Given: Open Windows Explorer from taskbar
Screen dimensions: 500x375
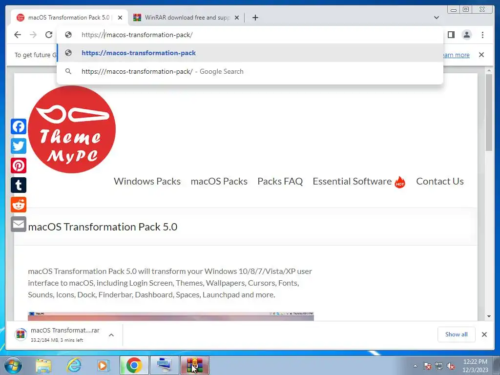Looking at the screenshot, I should [x=43, y=365].
